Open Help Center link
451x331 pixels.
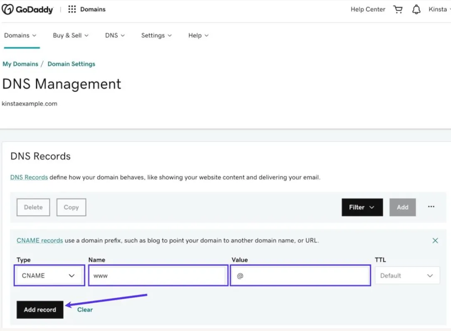click(367, 10)
